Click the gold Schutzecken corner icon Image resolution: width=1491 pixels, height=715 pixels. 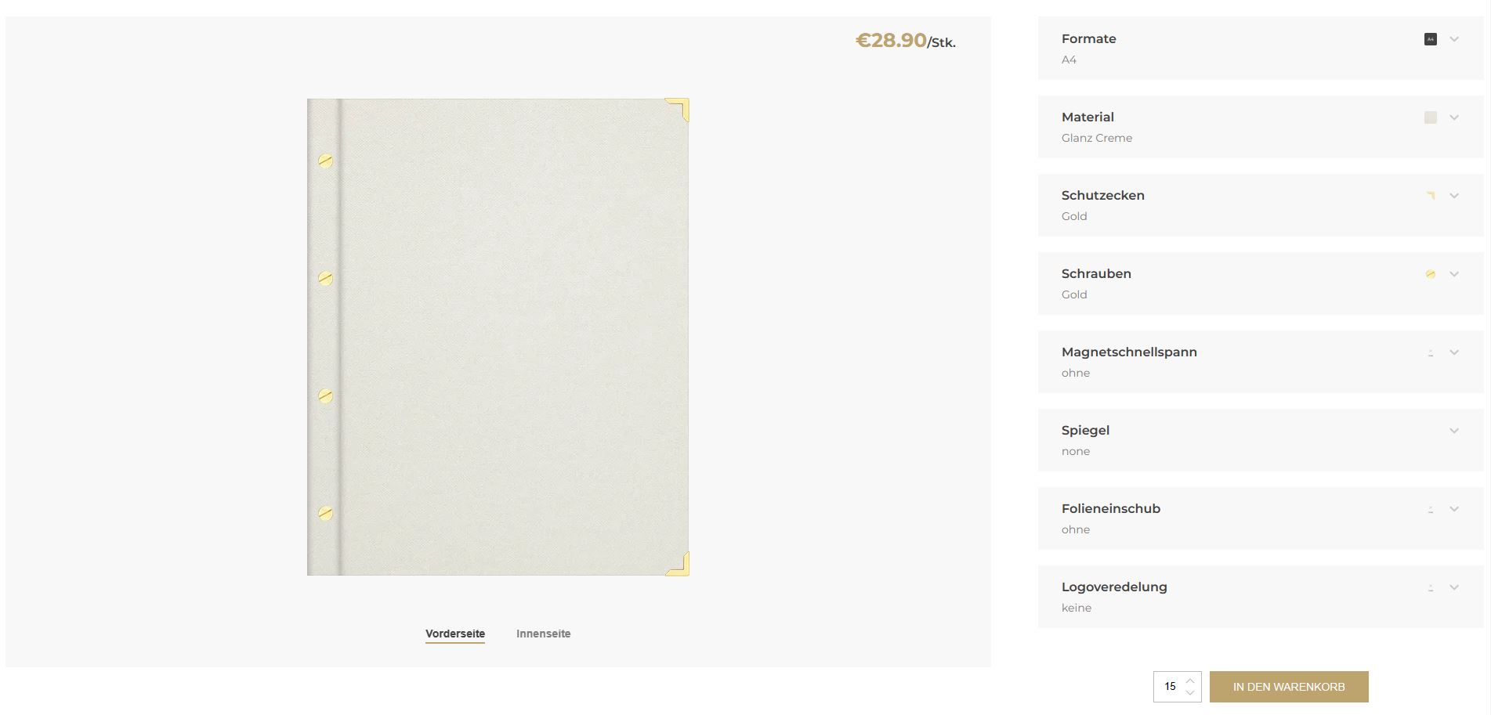click(x=1430, y=196)
